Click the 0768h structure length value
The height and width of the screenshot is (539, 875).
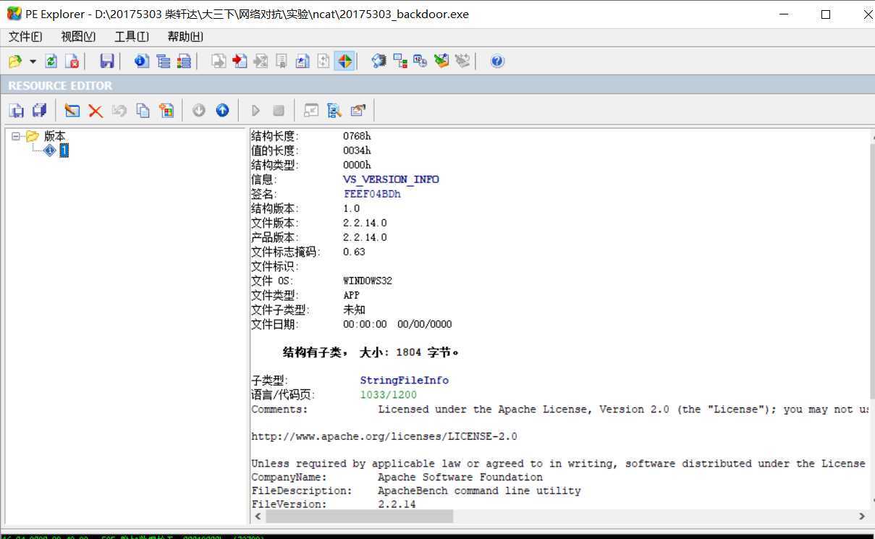pos(357,136)
